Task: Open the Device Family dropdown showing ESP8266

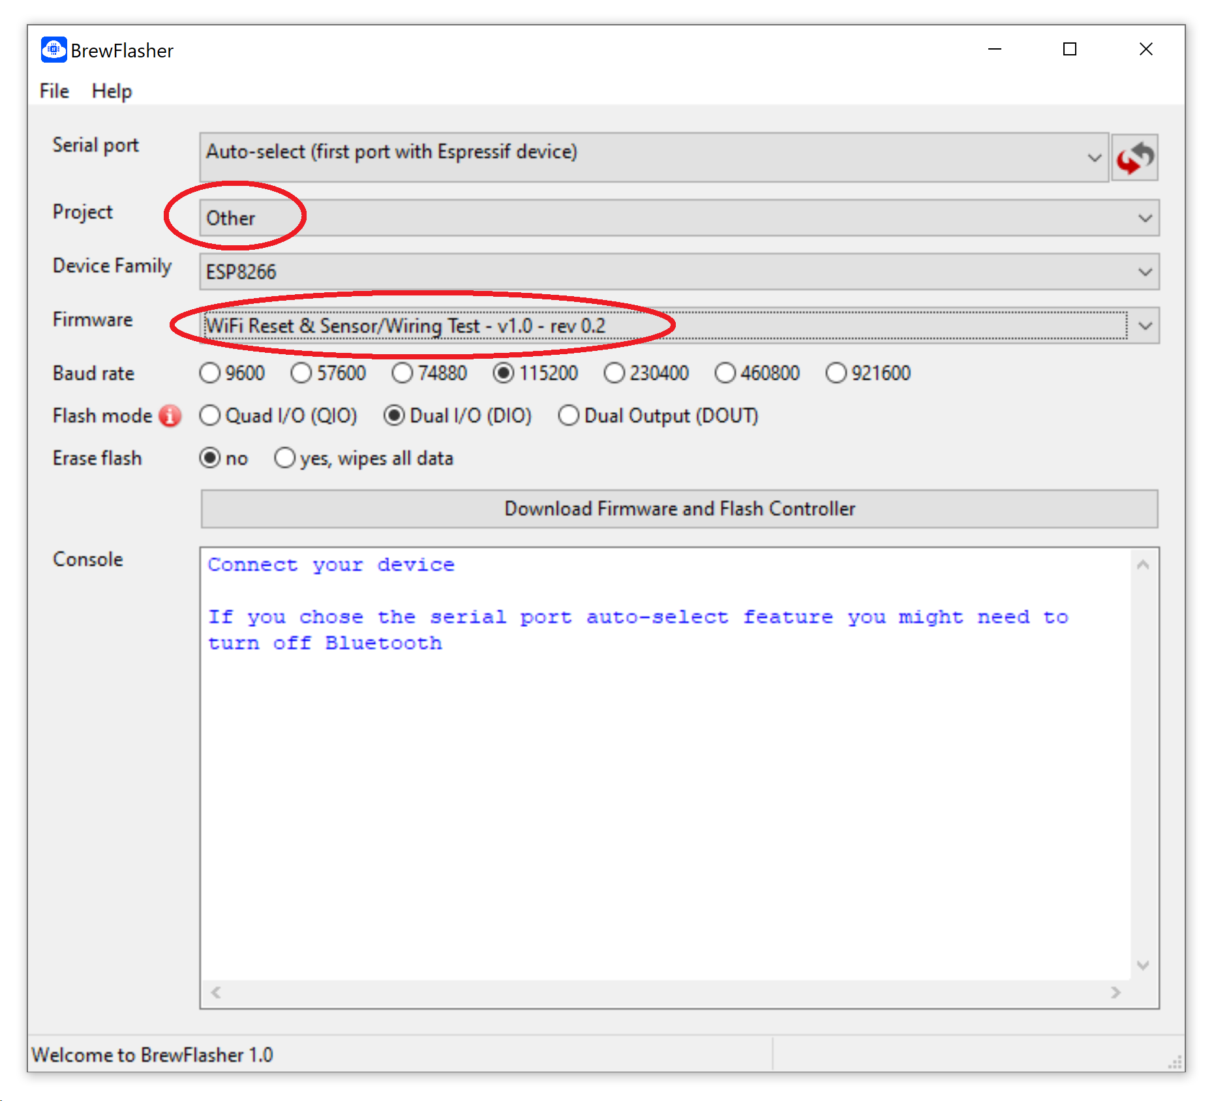Action: coord(679,271)
